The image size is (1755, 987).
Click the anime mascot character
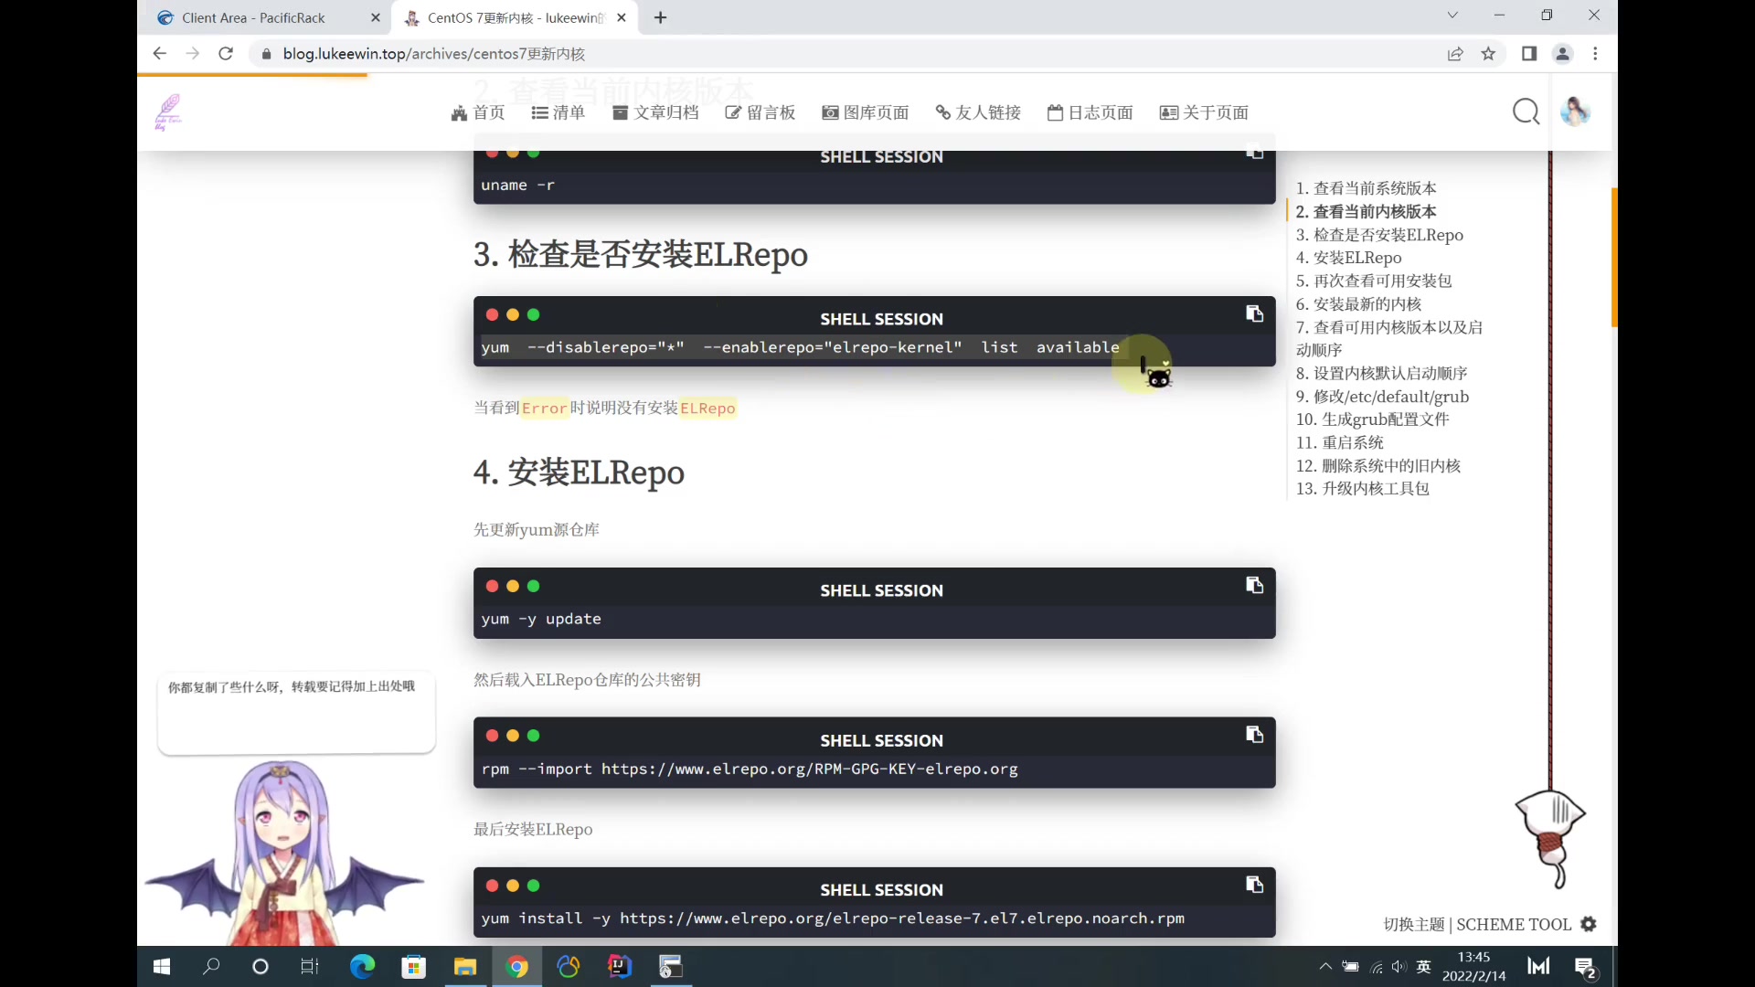coord(284,854)
